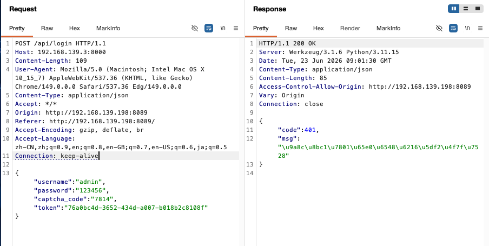Click the 'HTTP/1.1 200 OK' status line
489x246 pixels.
[287, 43]
